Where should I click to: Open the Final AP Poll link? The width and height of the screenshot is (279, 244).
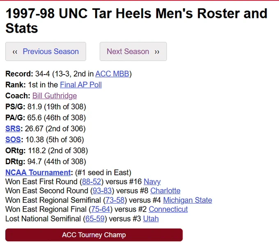point(81,85)
